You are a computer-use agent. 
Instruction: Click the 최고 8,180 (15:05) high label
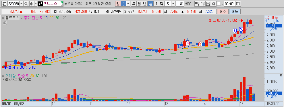pyautogui.click(x=223, y=21)
